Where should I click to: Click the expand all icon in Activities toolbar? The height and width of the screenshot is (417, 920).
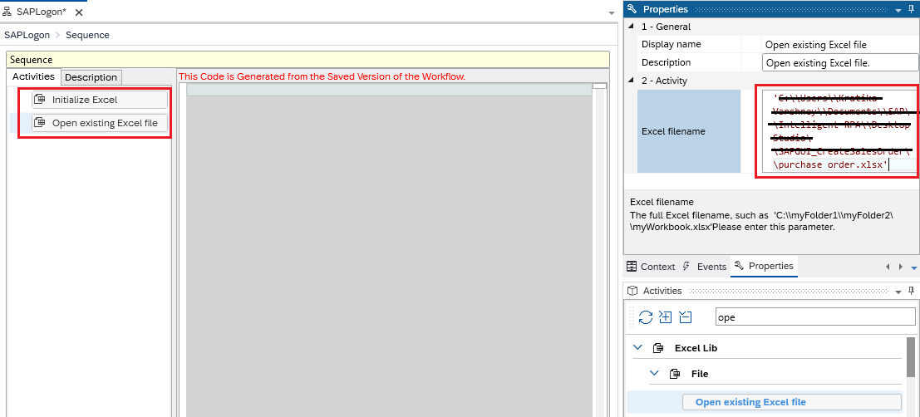(x=666, y=316)
